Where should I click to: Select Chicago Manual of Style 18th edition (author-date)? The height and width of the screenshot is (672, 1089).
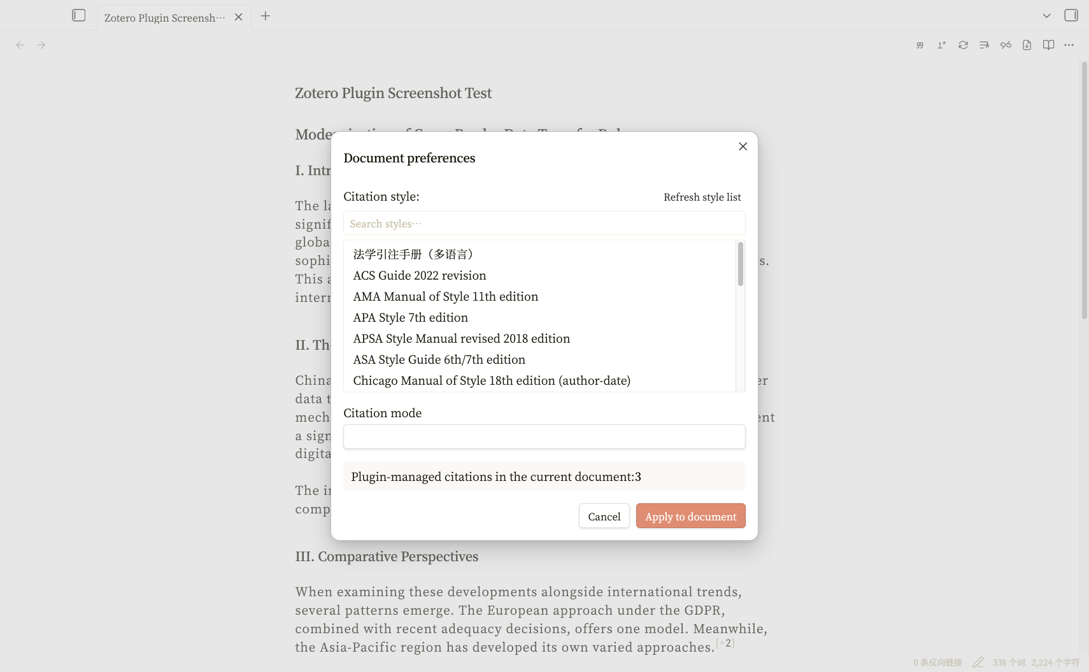point(540,381)
